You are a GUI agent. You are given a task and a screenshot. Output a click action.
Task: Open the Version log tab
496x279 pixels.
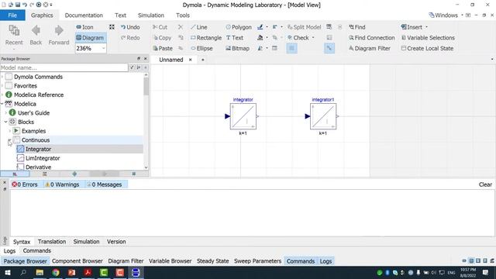click(x=116, y=241)
